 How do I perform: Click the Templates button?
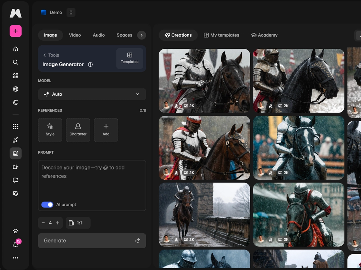click(x=130, y=59)
